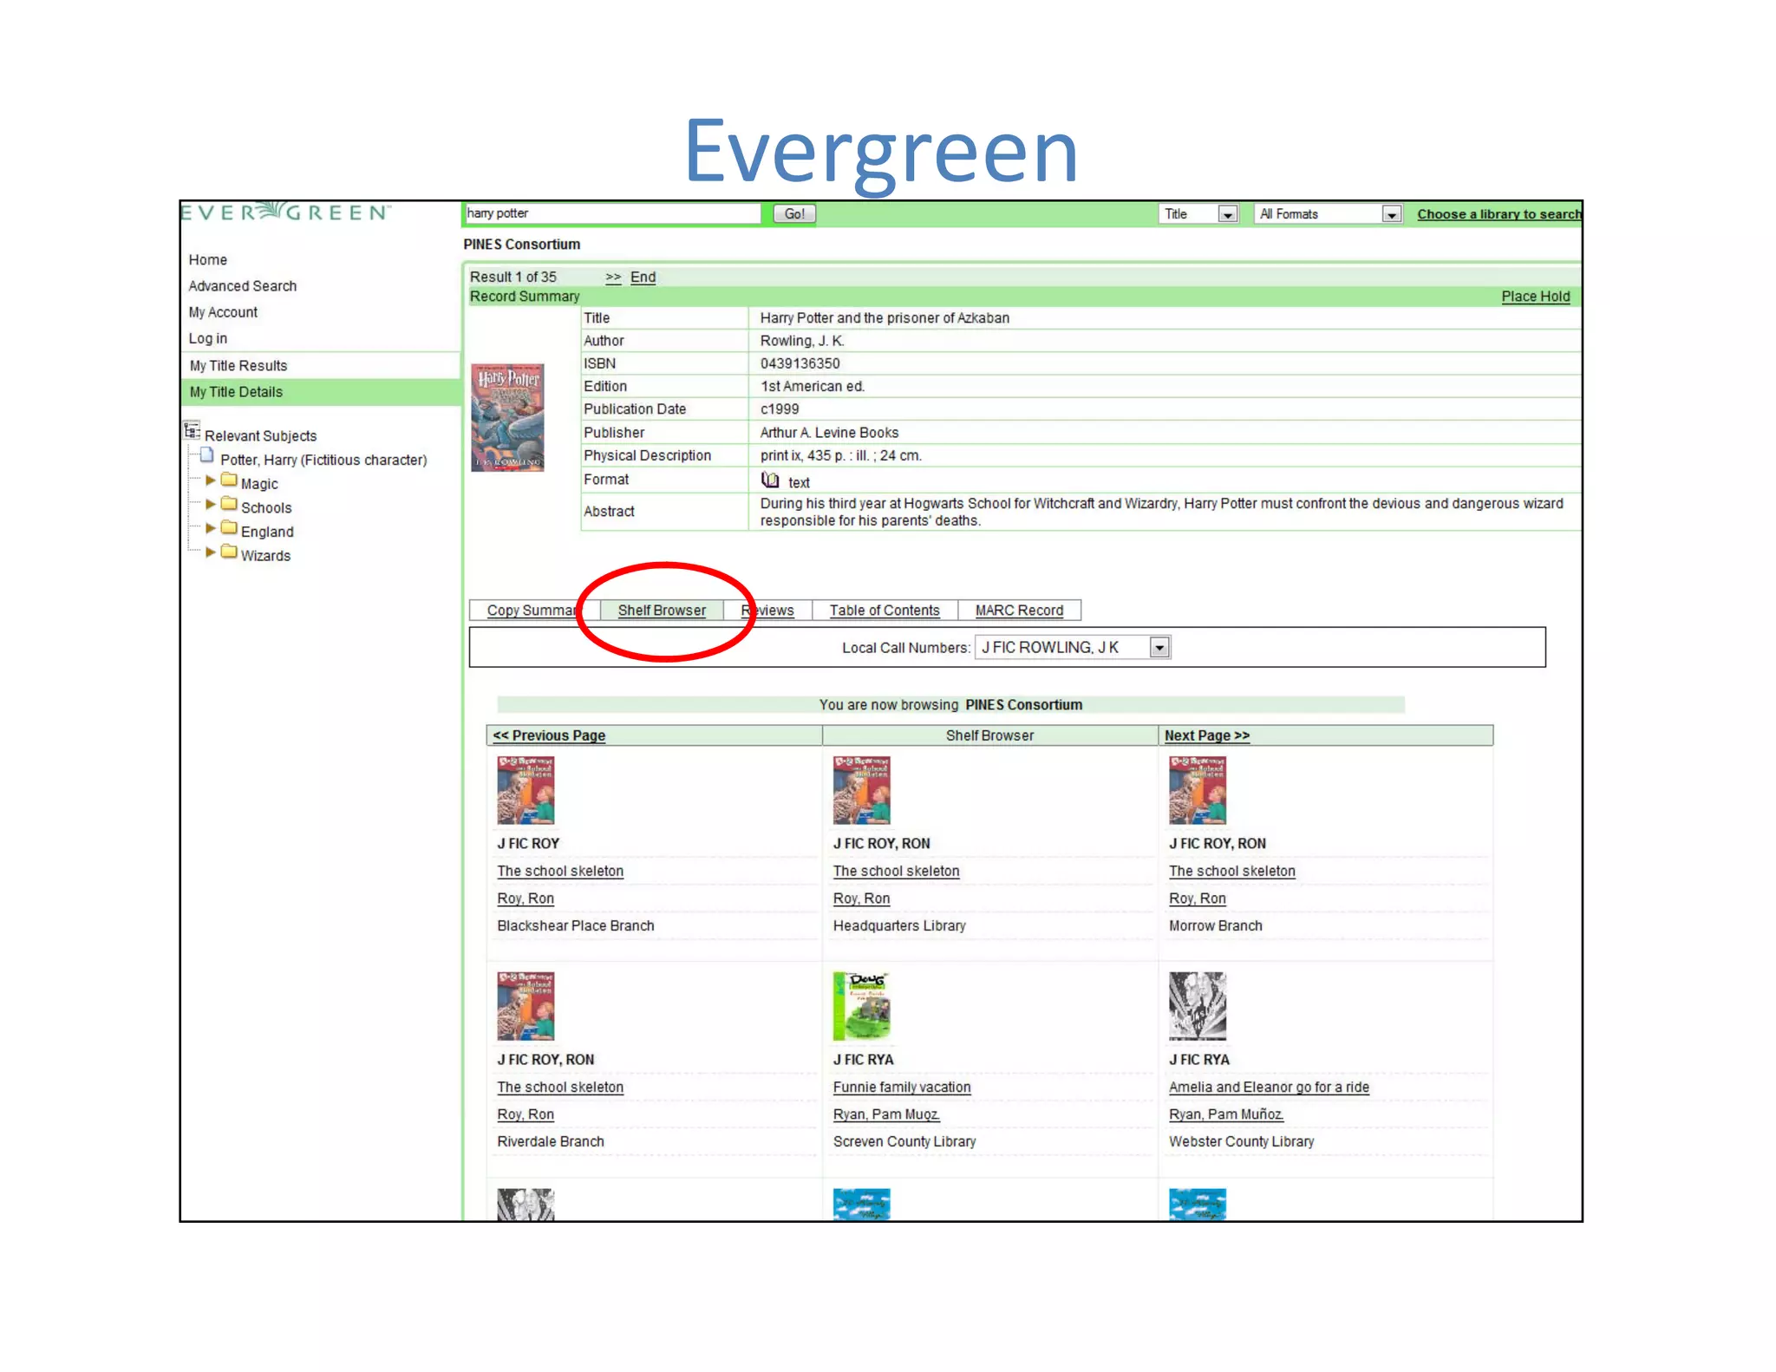Open the MARC Record tab
1776x1372 pixels.
tap(1019, 611)
